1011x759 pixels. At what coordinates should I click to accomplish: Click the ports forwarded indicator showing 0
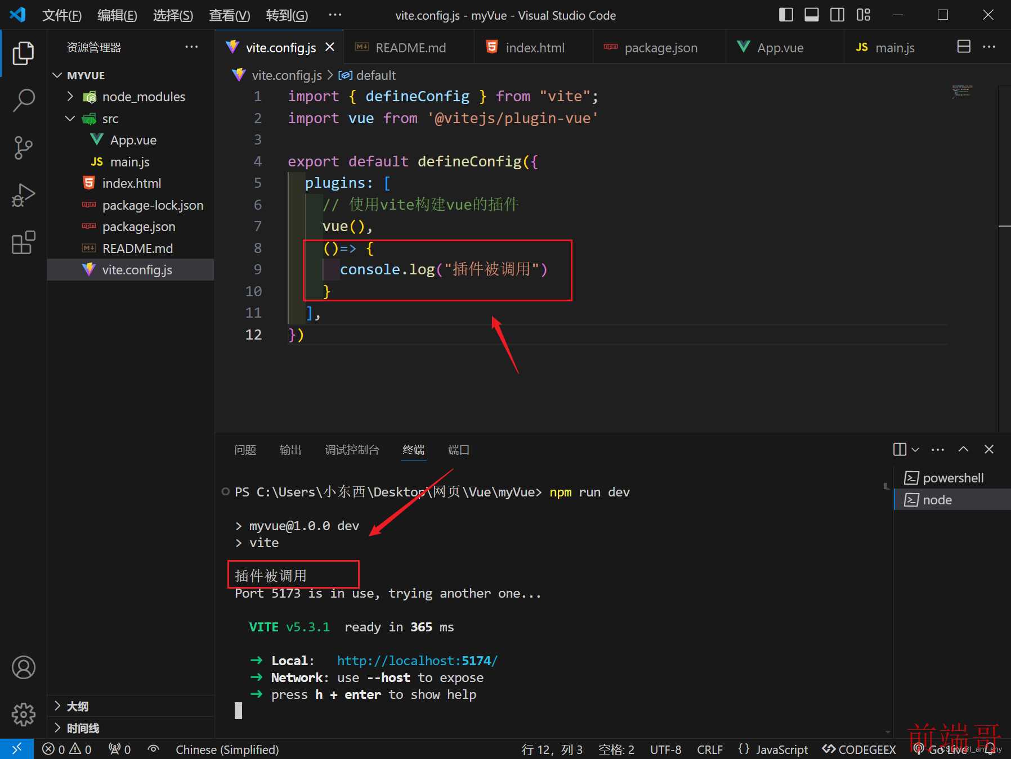[120, 749]
